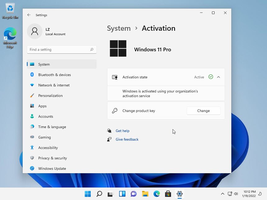The height and width of the screenshot is (200, 267).
Task: Click the focus assist moon icon
Action: pyautogui.click(x=260, y=194)
